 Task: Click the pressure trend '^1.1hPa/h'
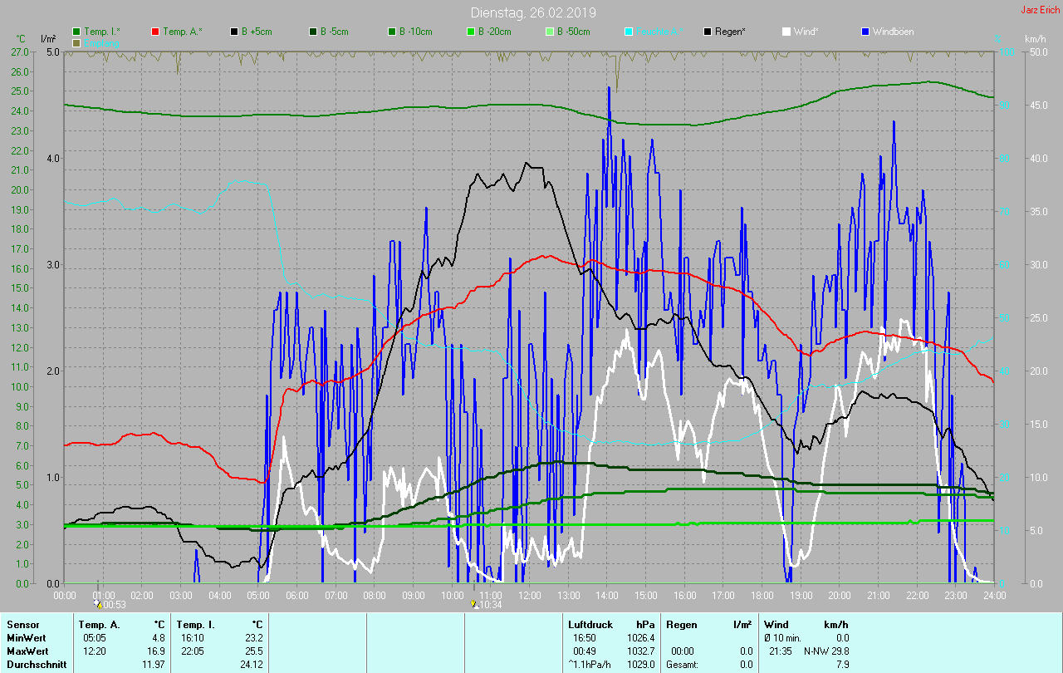tap(590, 664)
